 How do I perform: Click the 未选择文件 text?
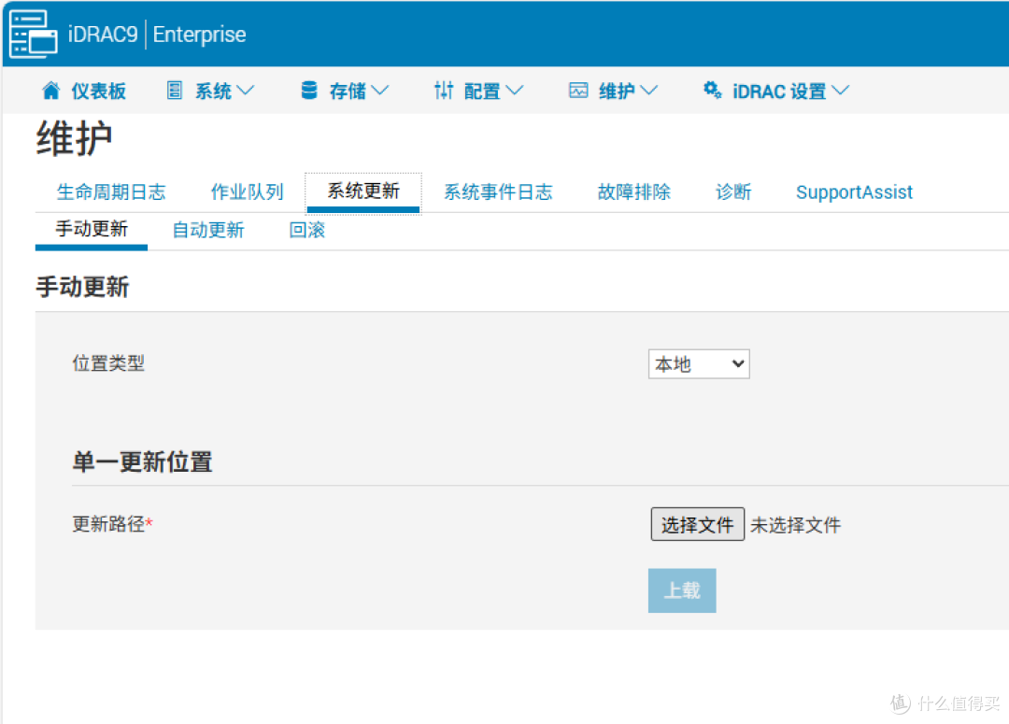click(x=795, y=525)
